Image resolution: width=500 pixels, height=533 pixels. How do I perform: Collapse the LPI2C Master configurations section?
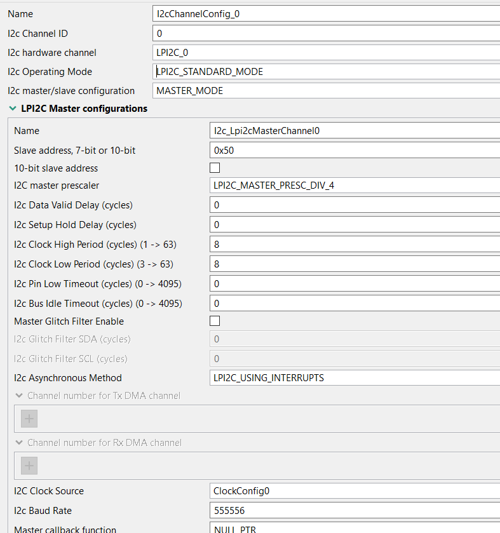pos(13,108)
